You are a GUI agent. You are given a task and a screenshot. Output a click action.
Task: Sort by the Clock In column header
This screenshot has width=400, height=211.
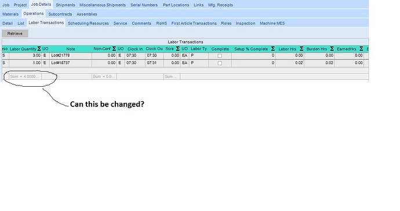coord(135,49)
